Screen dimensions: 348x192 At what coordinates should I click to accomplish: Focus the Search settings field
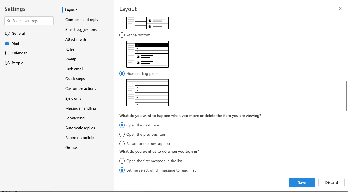[x=29, y=21]
